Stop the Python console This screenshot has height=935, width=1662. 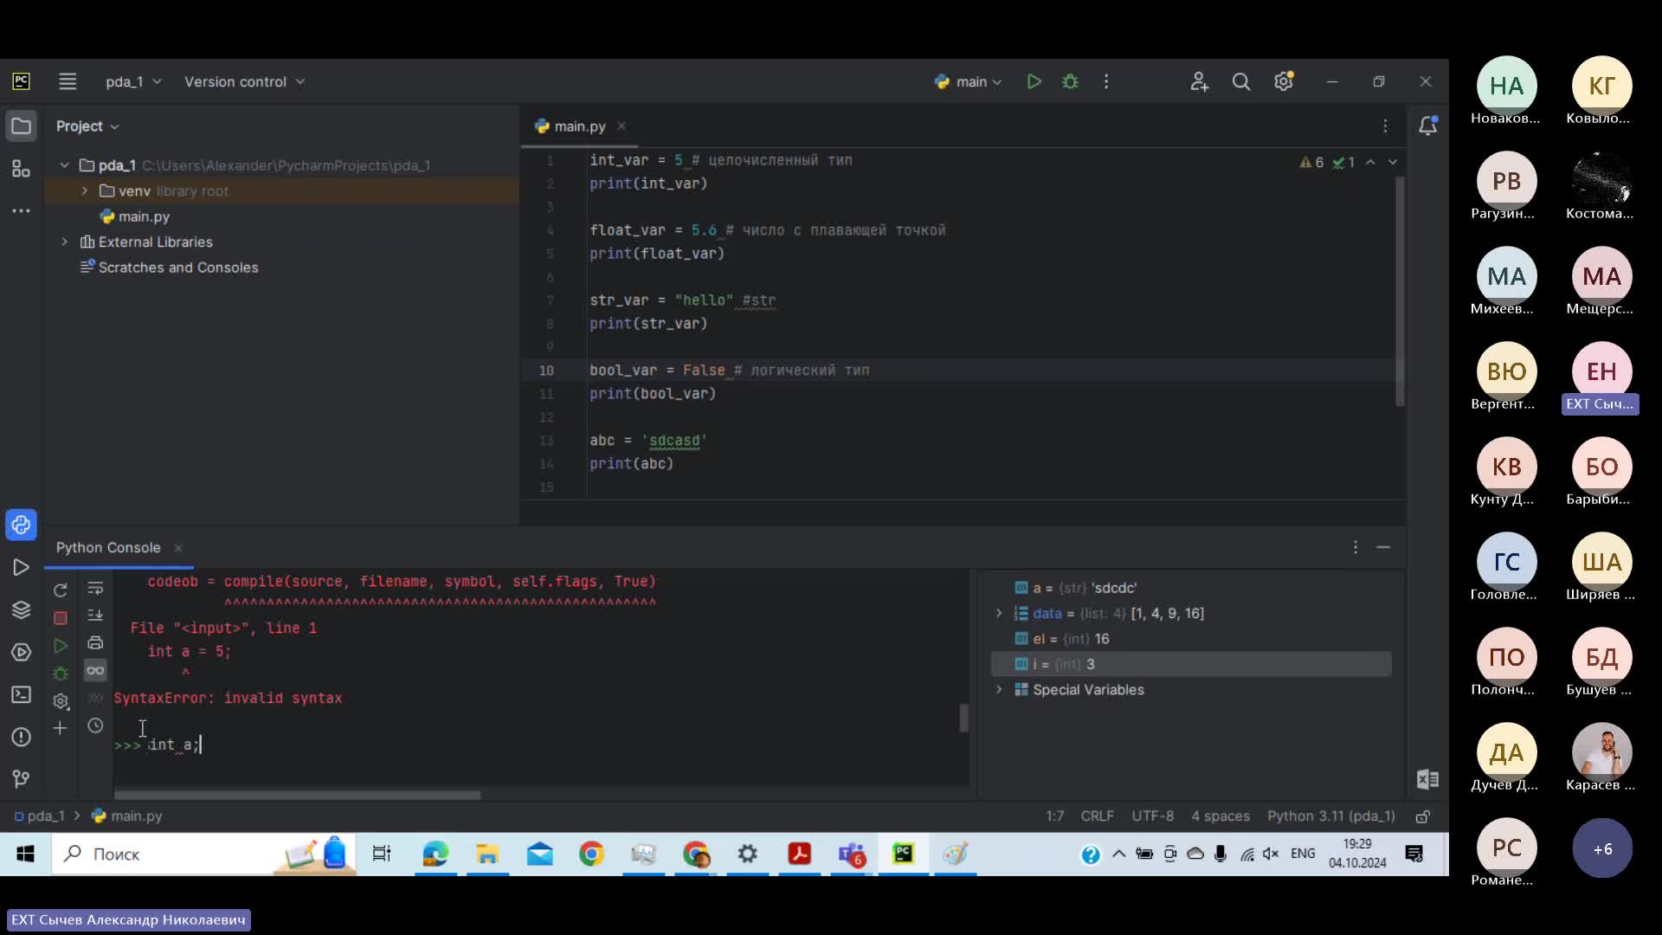tap(61, 618)
